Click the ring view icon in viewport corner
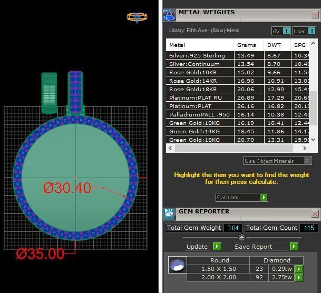321x293 pixels. [137, 17]
